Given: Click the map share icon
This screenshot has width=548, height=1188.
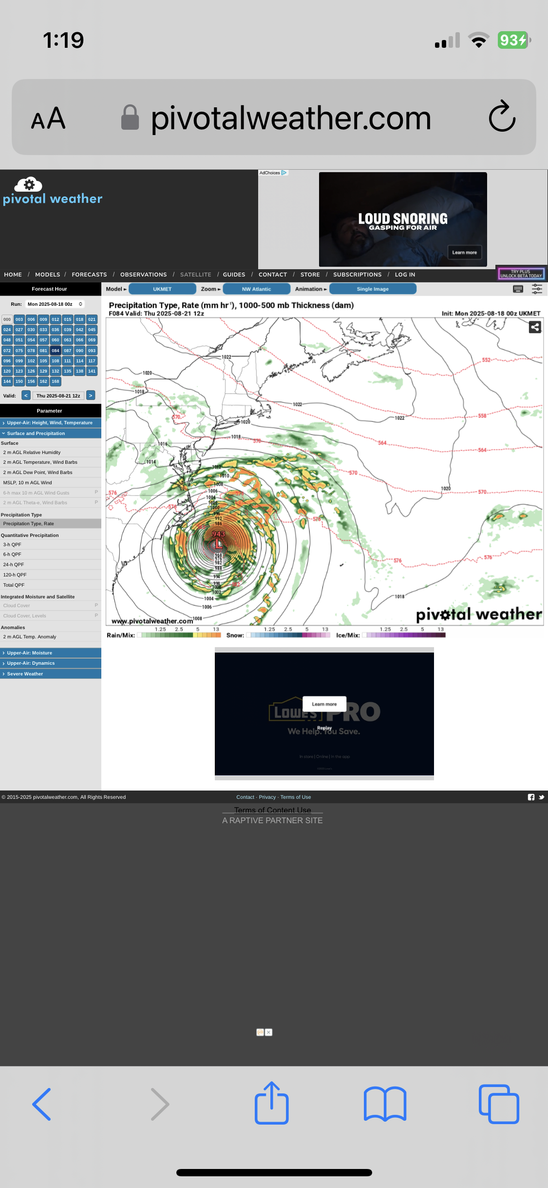Looking at the screenshot, I should [x=535, y=327].
